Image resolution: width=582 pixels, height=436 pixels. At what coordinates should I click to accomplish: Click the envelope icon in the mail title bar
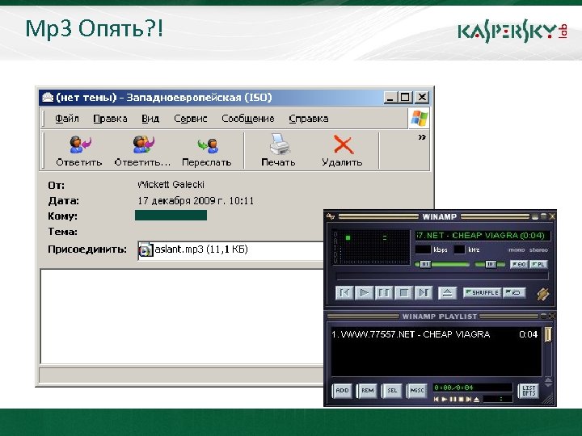48,98
